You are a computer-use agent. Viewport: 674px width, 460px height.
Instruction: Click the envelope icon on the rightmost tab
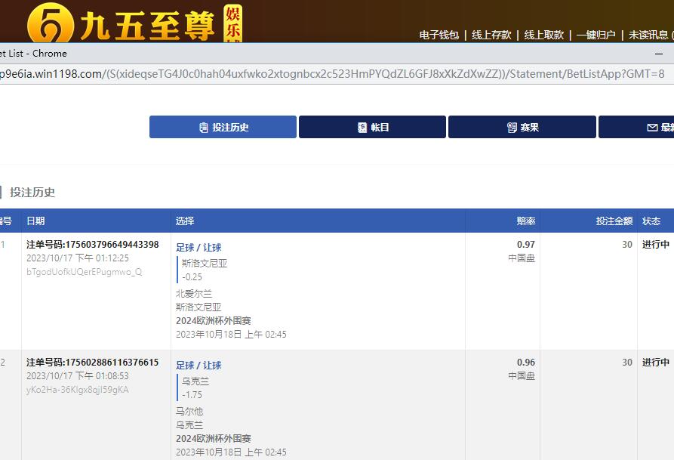coord(652,128)
